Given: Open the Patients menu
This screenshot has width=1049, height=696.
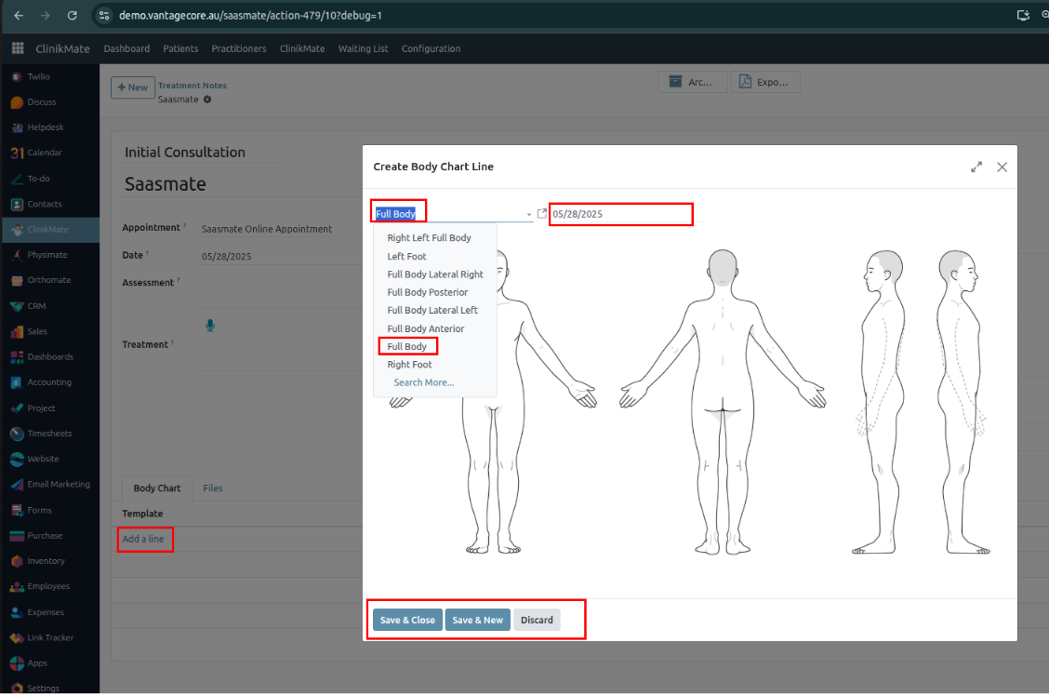Looking at the screenshot, I should [x=180, y=48].
